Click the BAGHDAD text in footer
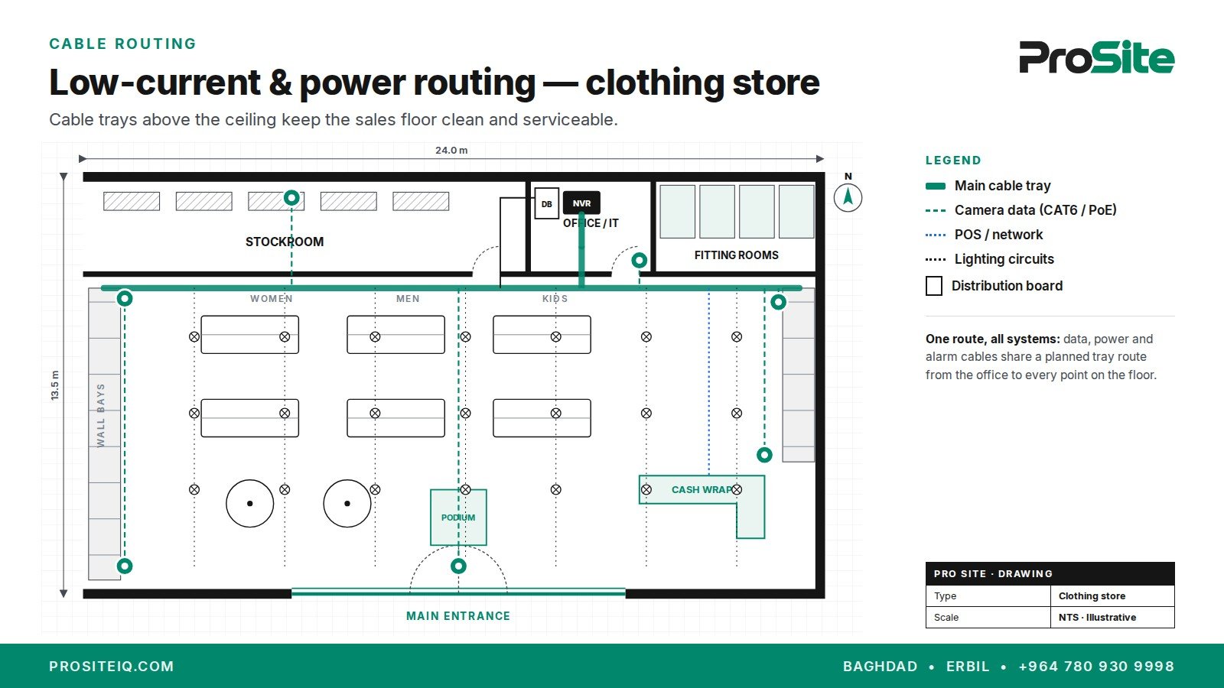This screenshot has height=688, width=1224. pos(880,667)
